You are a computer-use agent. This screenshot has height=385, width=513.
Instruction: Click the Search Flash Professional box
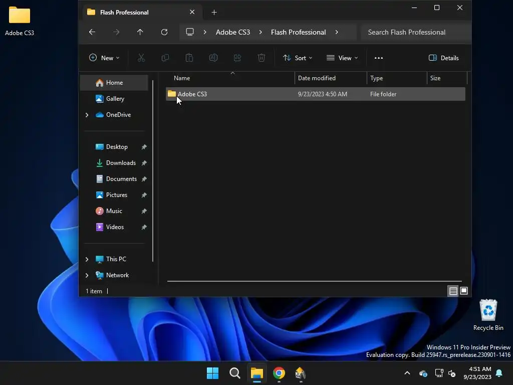pos(415,32)
